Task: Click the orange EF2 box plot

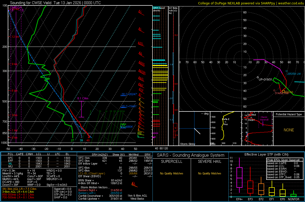Action: [x=261, y=187]
